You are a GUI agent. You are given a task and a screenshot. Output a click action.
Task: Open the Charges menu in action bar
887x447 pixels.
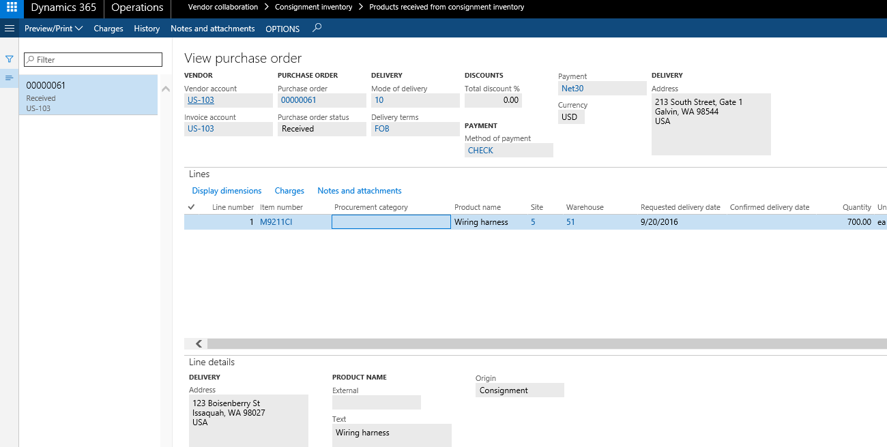(x=108, y=29)
